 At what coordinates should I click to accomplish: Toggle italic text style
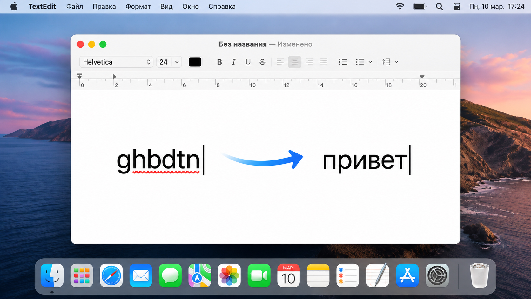[x=233, y=62]
